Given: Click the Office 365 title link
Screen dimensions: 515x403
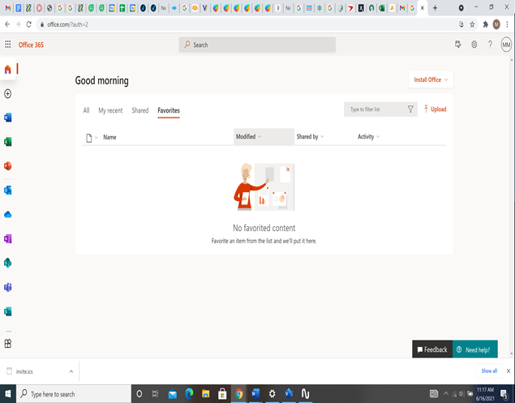Looking at the screenshot, I should point(31,45).
